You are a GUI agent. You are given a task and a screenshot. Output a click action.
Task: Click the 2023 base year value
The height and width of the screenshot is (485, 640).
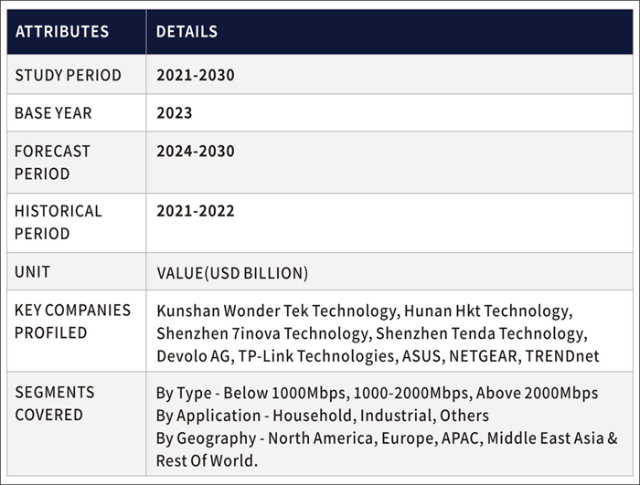(x=174, y=114)
